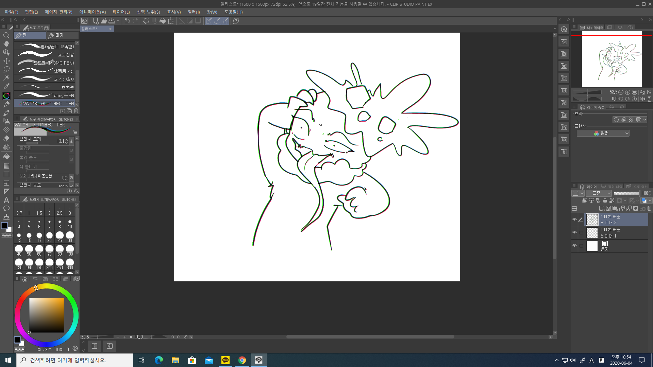
Task: Click the Open file icon in command bar
Action: coord(103,21)
